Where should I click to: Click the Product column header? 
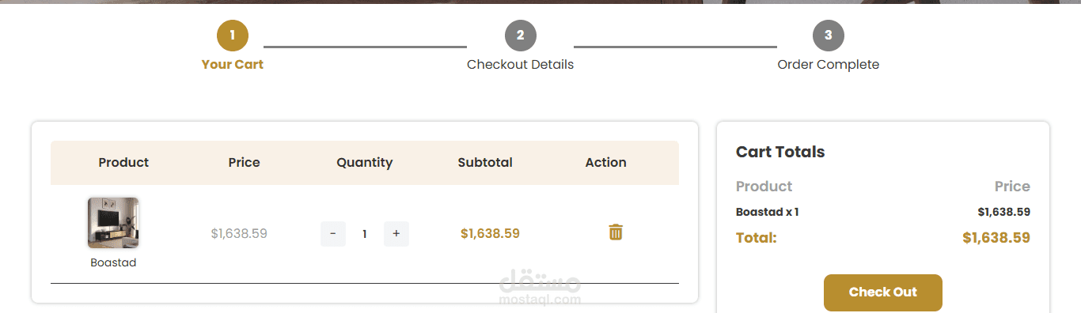coord(123,163)
